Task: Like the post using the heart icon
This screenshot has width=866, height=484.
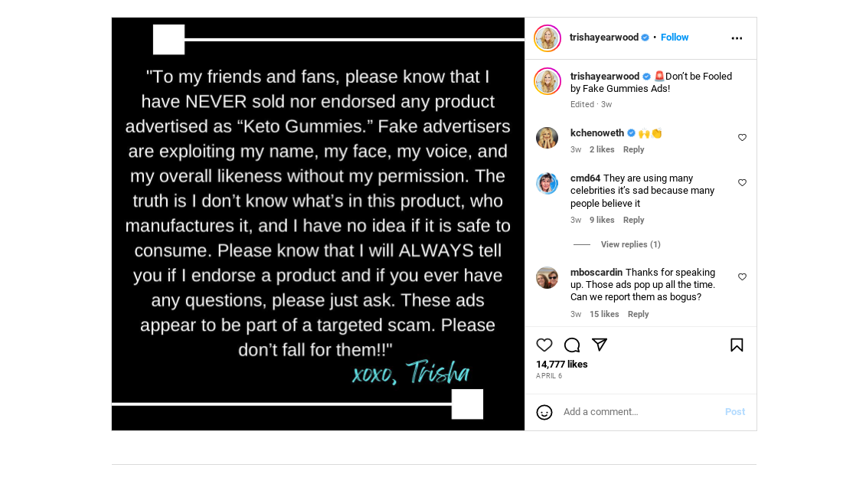Action: click(x=544, y=345)
